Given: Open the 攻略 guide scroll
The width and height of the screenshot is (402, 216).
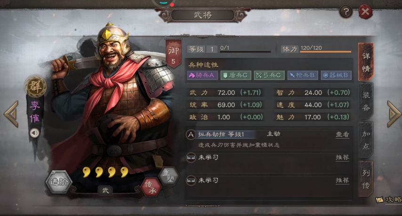Looking at the screenshot, I should click(x=389, y=200).
